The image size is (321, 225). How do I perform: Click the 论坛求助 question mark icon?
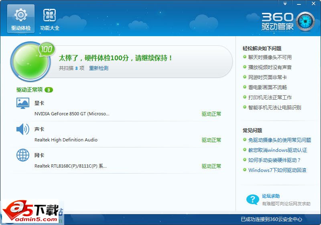point(252,199)
